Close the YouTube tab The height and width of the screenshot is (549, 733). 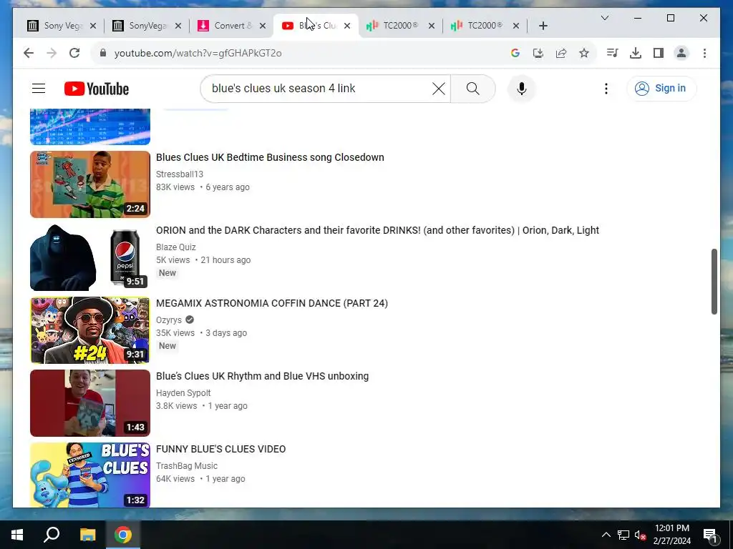pos(347,26)
